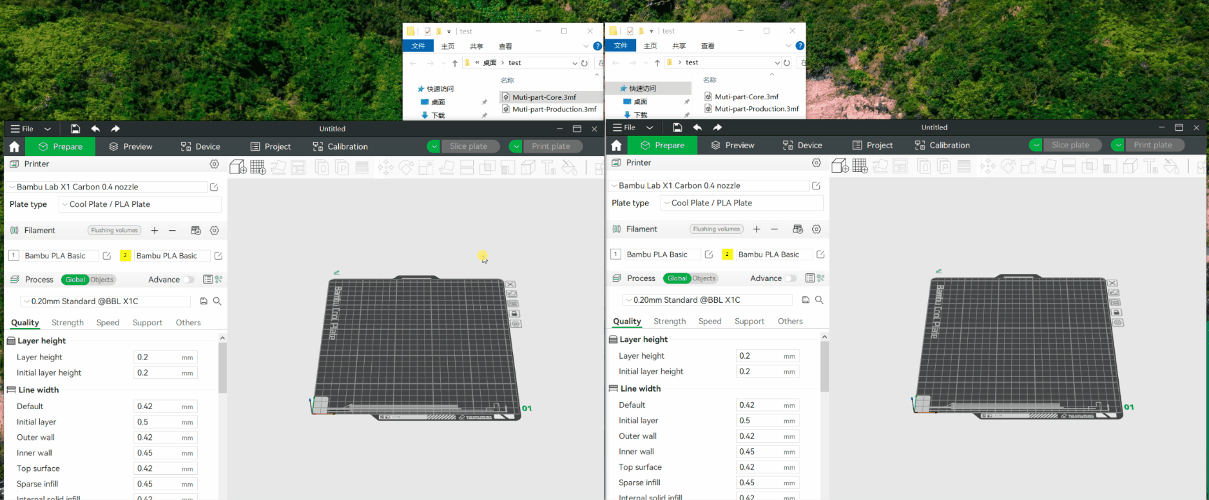Screen dimensions: 1209x500
Task: Switch to Objects mode in right Process section
Action: pos(704,278)
